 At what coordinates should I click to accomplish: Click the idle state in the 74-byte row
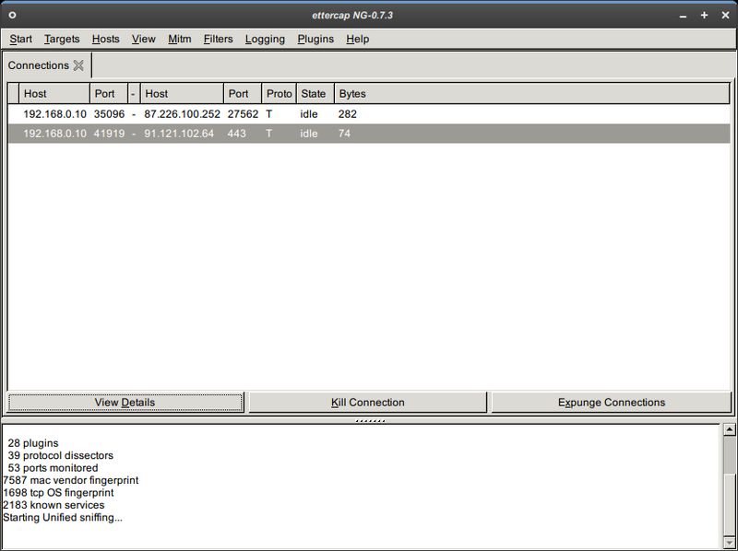tap(309, 134)
